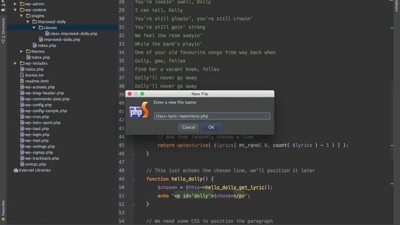Image resolution: width=400 pixels, height=225 pixels.
Task: Select wp-config-sample.php in the tree
Action: [46, 111]
